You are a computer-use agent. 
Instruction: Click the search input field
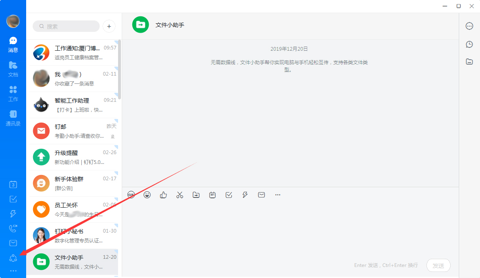65,26
